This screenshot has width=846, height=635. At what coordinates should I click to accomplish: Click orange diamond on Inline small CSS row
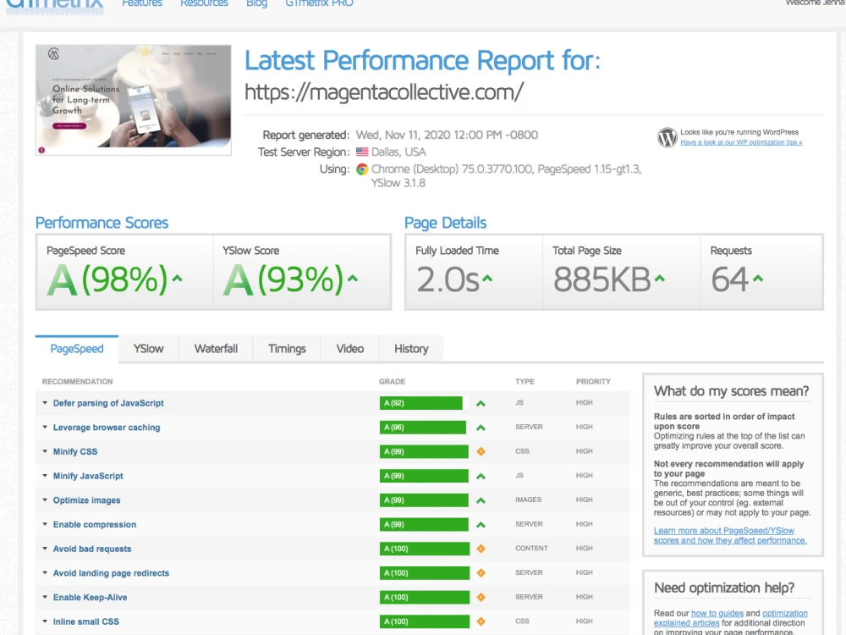pos(481,621)
